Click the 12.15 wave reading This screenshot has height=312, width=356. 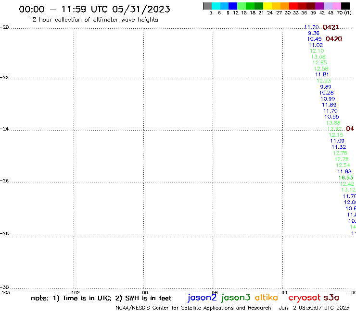[336, 135]
